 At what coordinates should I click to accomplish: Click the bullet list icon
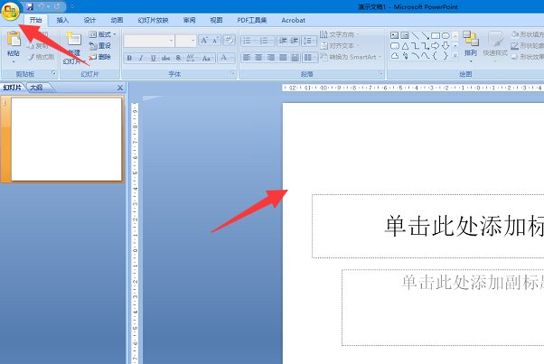249,41
